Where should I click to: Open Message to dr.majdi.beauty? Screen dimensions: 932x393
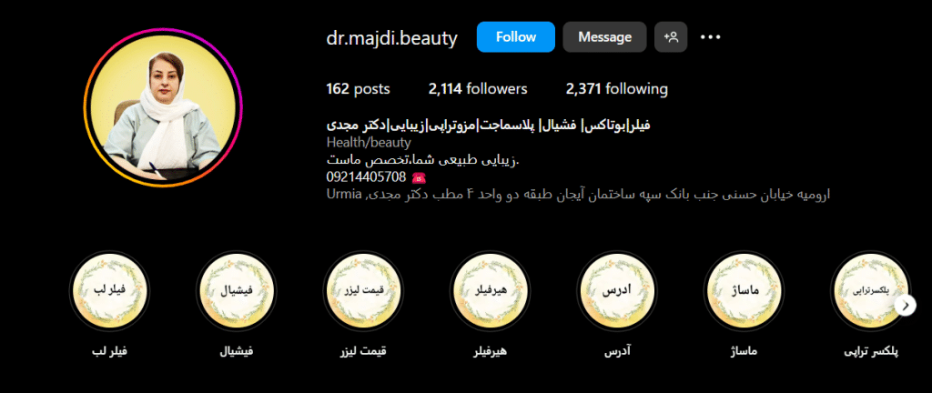(x=604, y=36)
